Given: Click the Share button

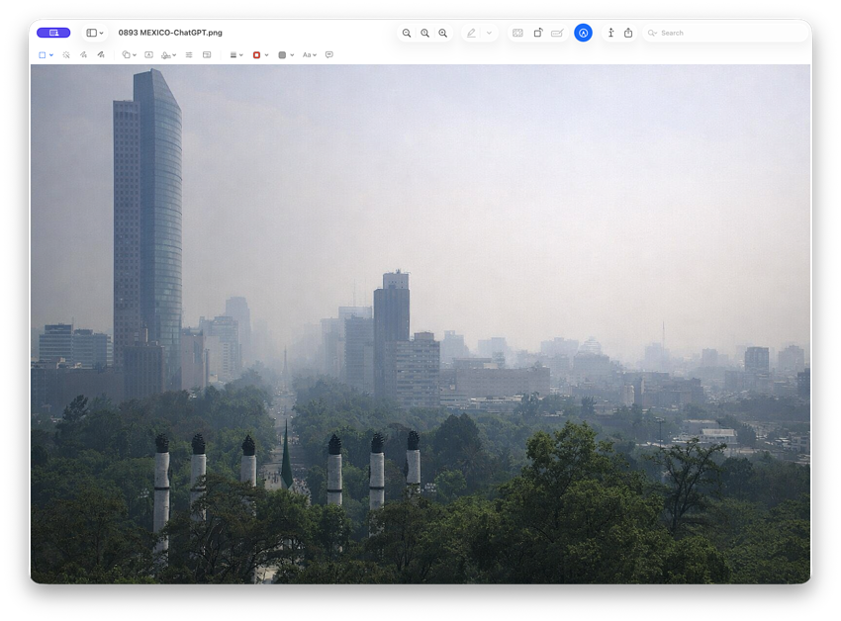Looking at the screenshot, I should [x=628, y=33].
